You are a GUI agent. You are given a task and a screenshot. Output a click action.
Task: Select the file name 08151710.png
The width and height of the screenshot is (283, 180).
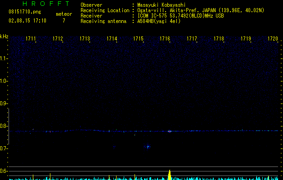25,12
